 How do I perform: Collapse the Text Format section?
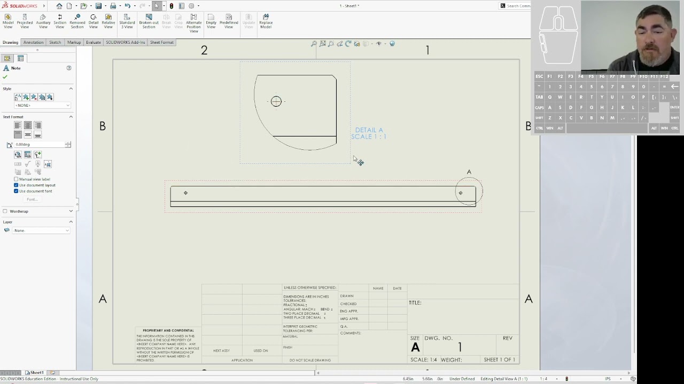71,117
